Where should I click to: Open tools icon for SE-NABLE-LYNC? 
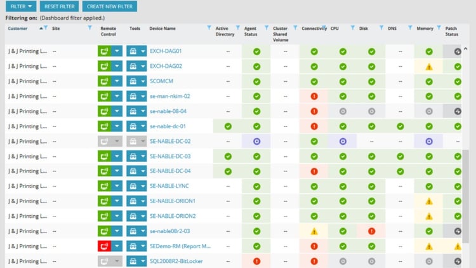coord(133,186)
